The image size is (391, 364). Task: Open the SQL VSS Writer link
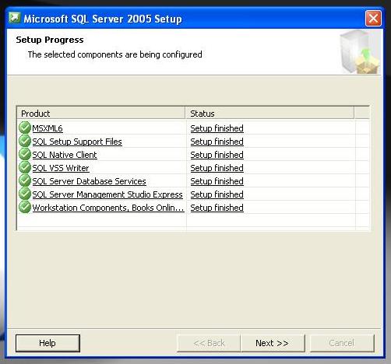pyautogui.click(x=61, y=168)
